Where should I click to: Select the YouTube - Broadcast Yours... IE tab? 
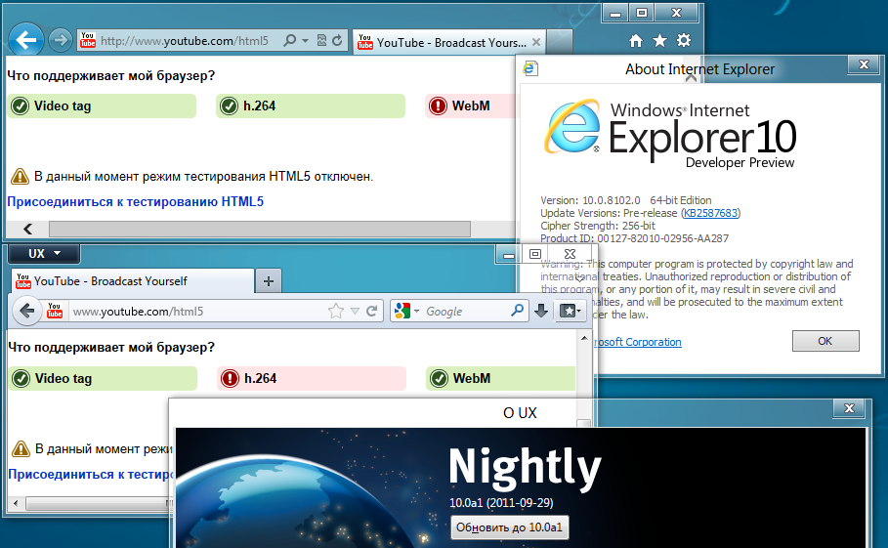coord(447,42)
